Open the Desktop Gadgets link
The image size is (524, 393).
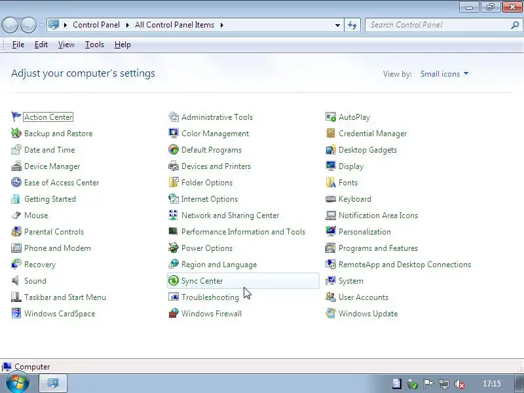[367, 150]
